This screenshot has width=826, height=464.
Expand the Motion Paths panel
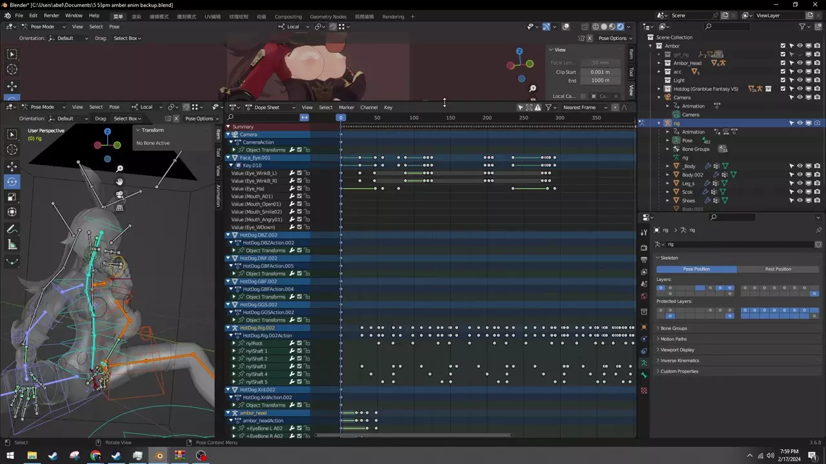click(673, 339)
